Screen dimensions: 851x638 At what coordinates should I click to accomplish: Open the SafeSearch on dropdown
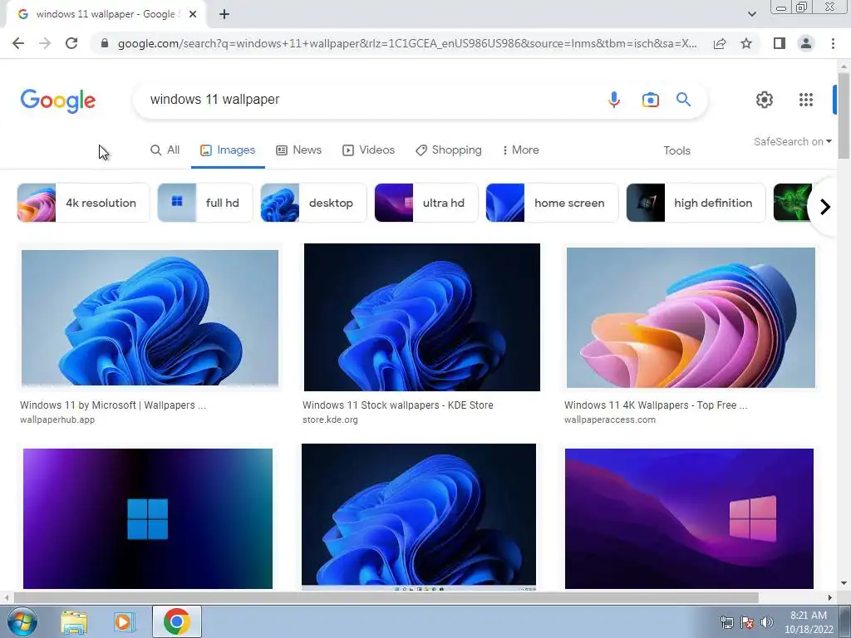point(792,141)
